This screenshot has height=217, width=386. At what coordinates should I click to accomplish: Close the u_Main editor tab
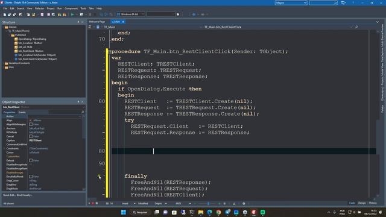point(123,22)
